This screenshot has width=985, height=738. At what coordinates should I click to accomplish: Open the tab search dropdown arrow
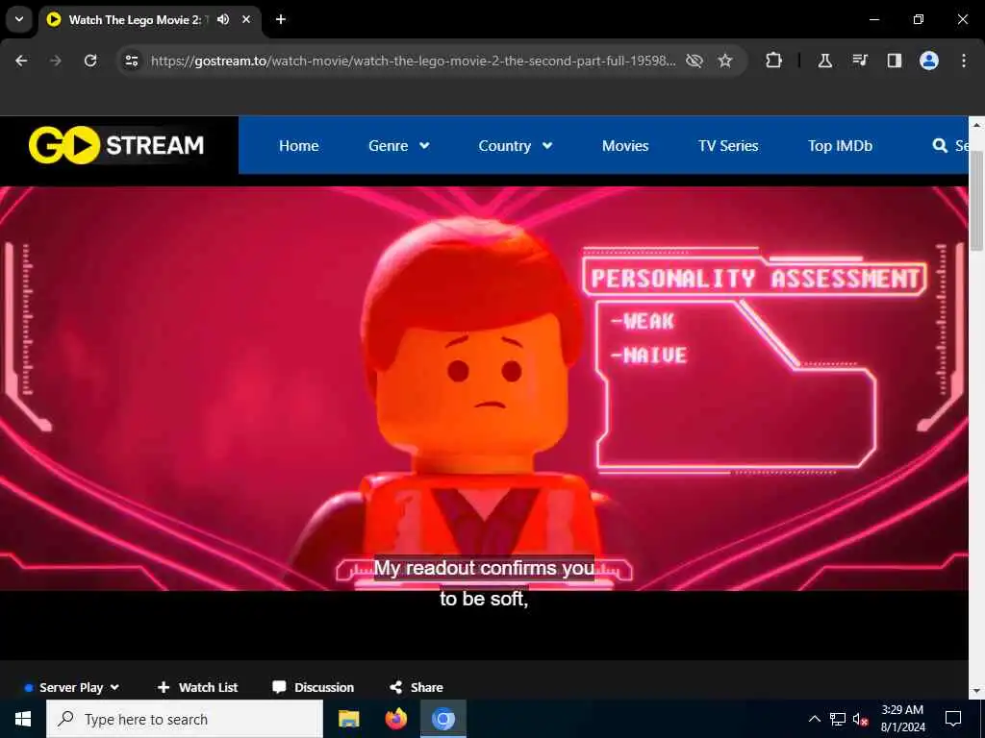pos(19,19)
